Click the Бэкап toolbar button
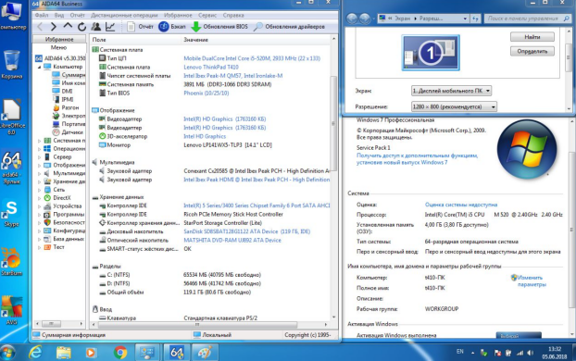The image size is (576, 361). pos(172,27)
